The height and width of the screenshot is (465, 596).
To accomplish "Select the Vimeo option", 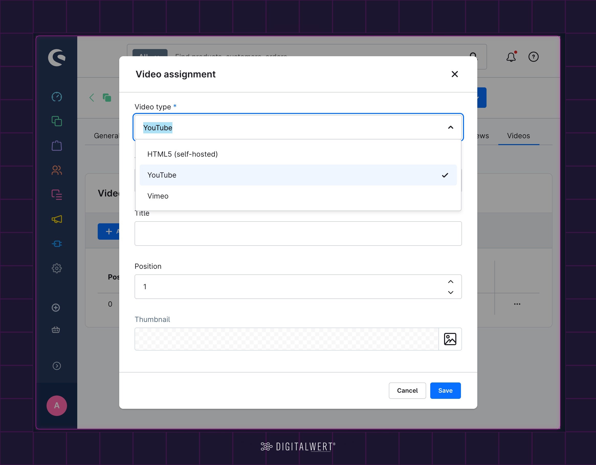I will coord(298,196).
